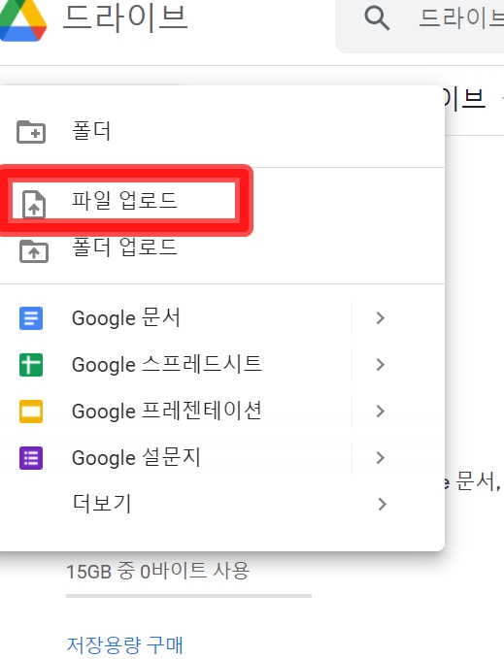Click the new folder plus icon
The height and width of the screenshot is (659, 504).
(31, 132)
